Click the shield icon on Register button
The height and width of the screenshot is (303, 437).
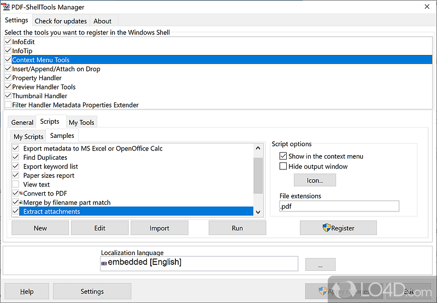tap(326, 228)
